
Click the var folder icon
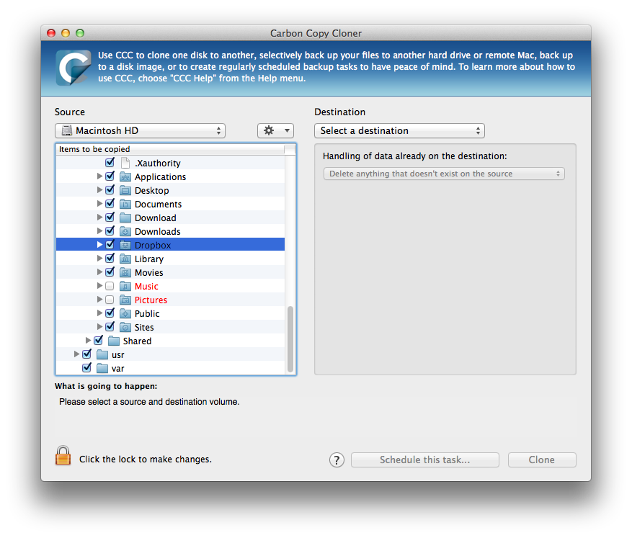pyautogui.click(x=102, y=368)
